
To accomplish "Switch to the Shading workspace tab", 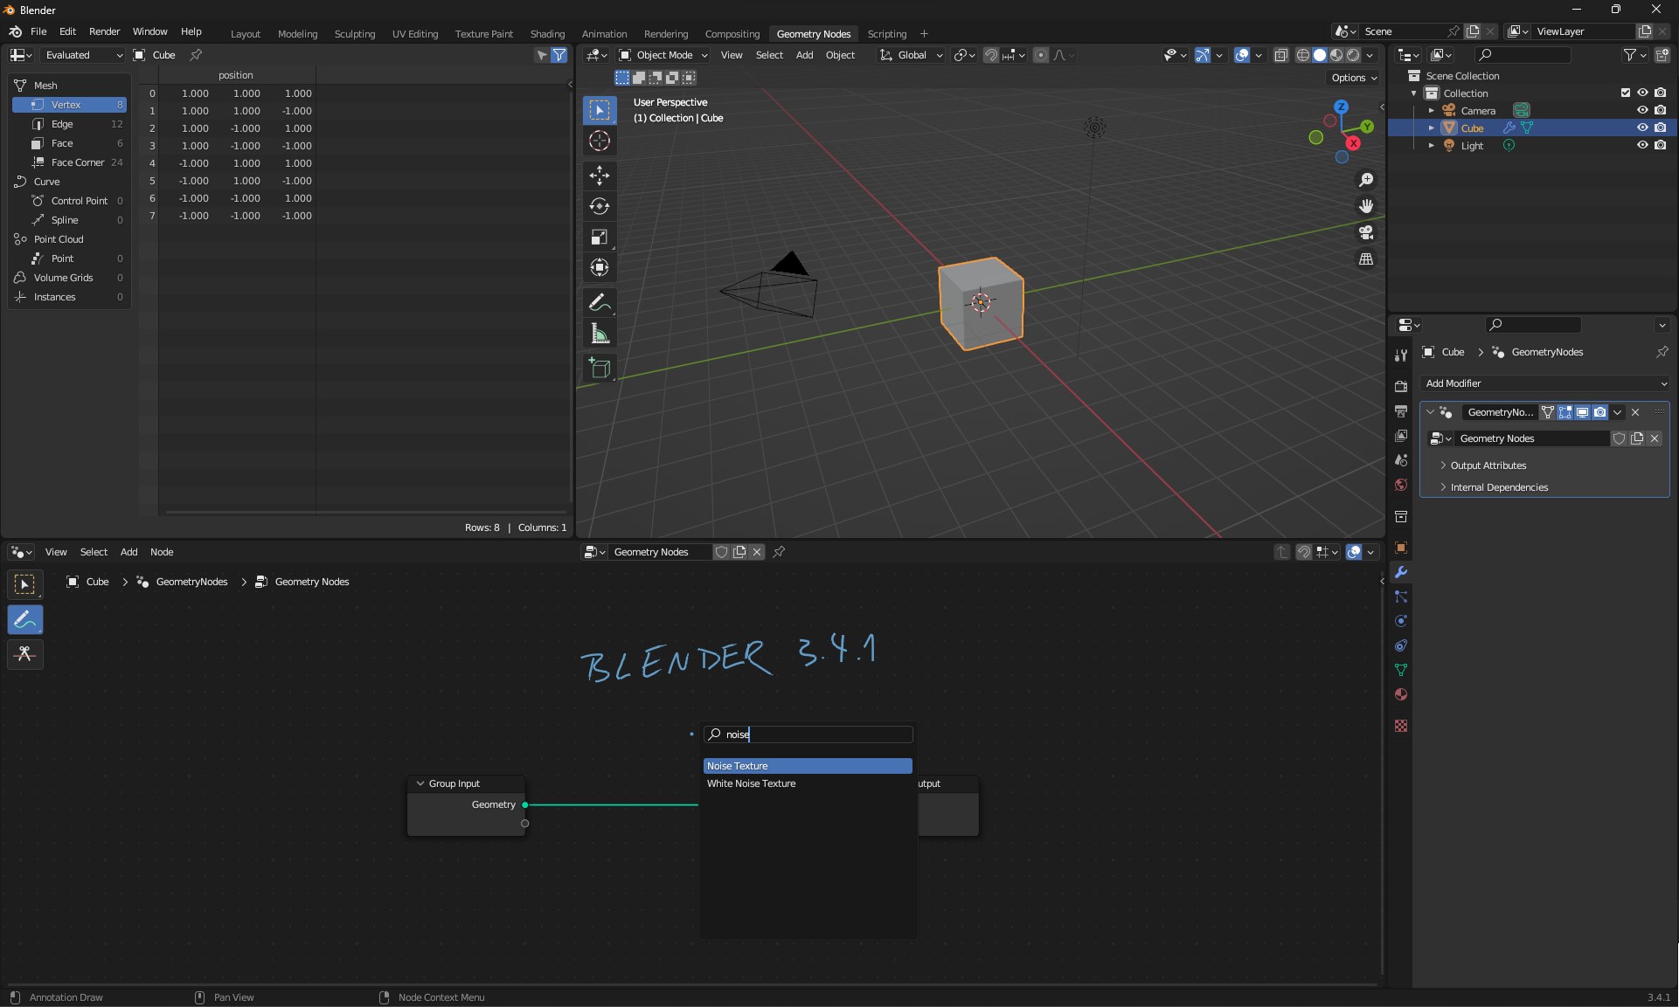I will pos(547,34).
